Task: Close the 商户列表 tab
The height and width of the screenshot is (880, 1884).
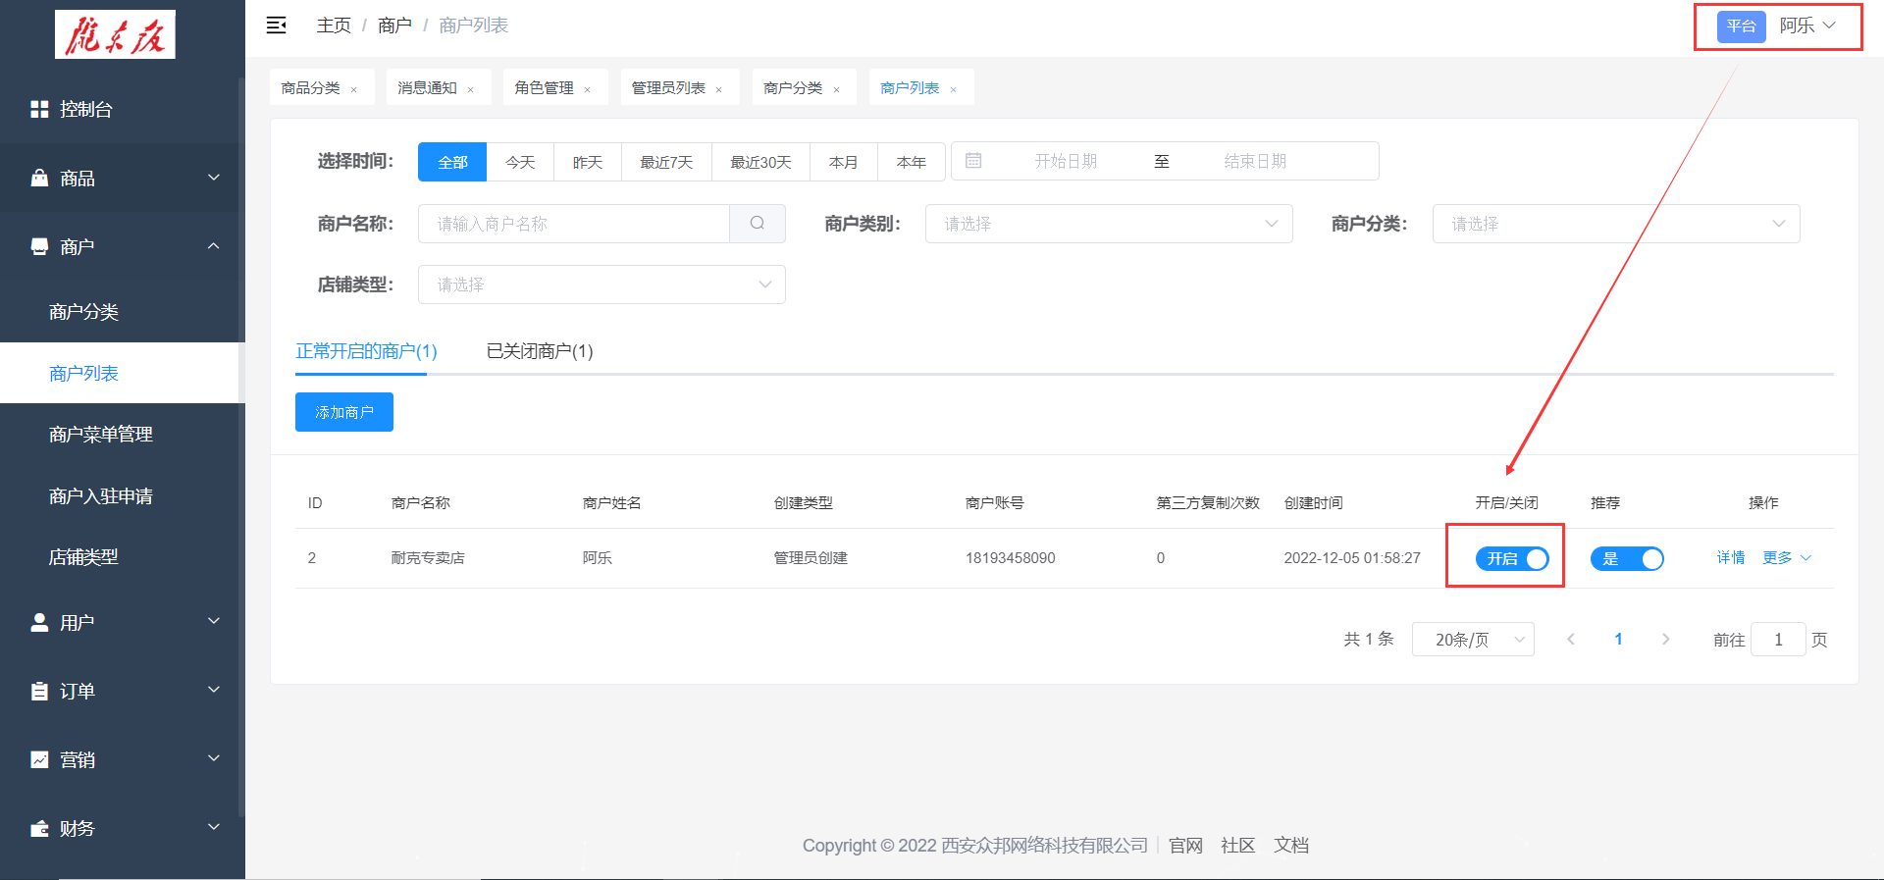Action: coord(954,89)
